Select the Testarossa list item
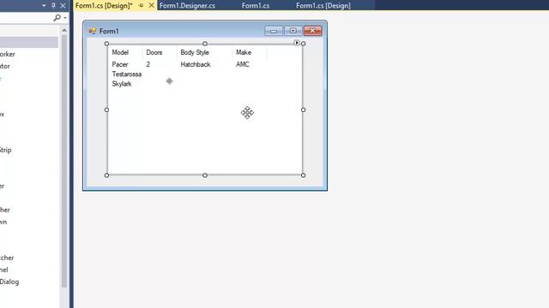This screenshot has width=549, height=308. tap(126, 74)
